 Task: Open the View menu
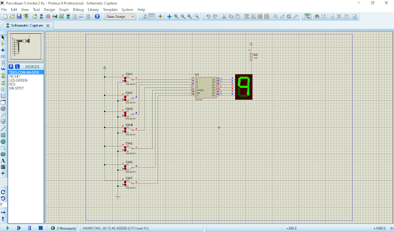tap(25, 10)
